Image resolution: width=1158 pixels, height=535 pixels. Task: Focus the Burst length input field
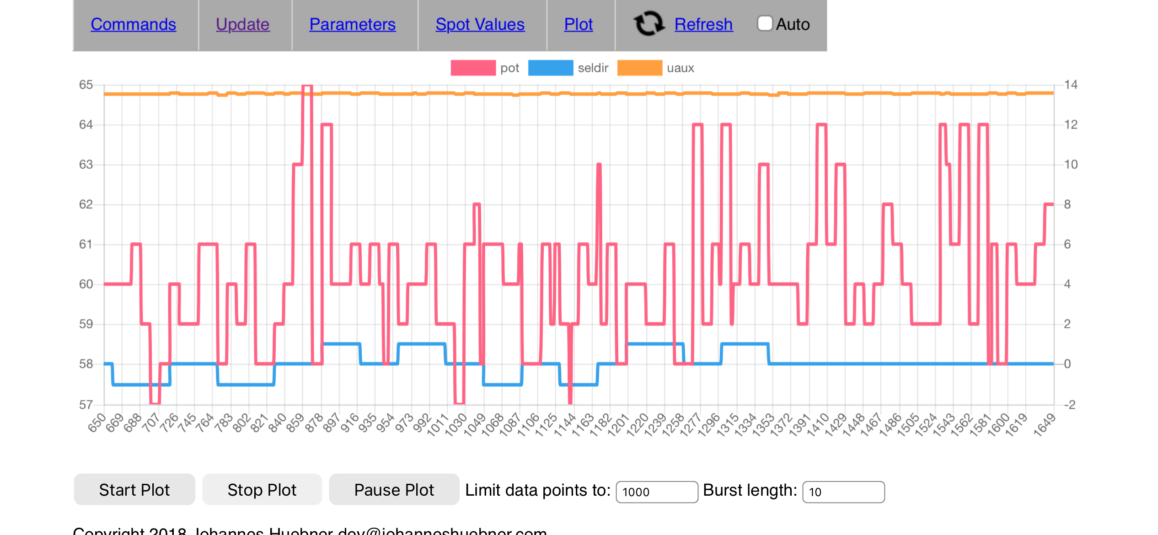(x=843, y=492)
